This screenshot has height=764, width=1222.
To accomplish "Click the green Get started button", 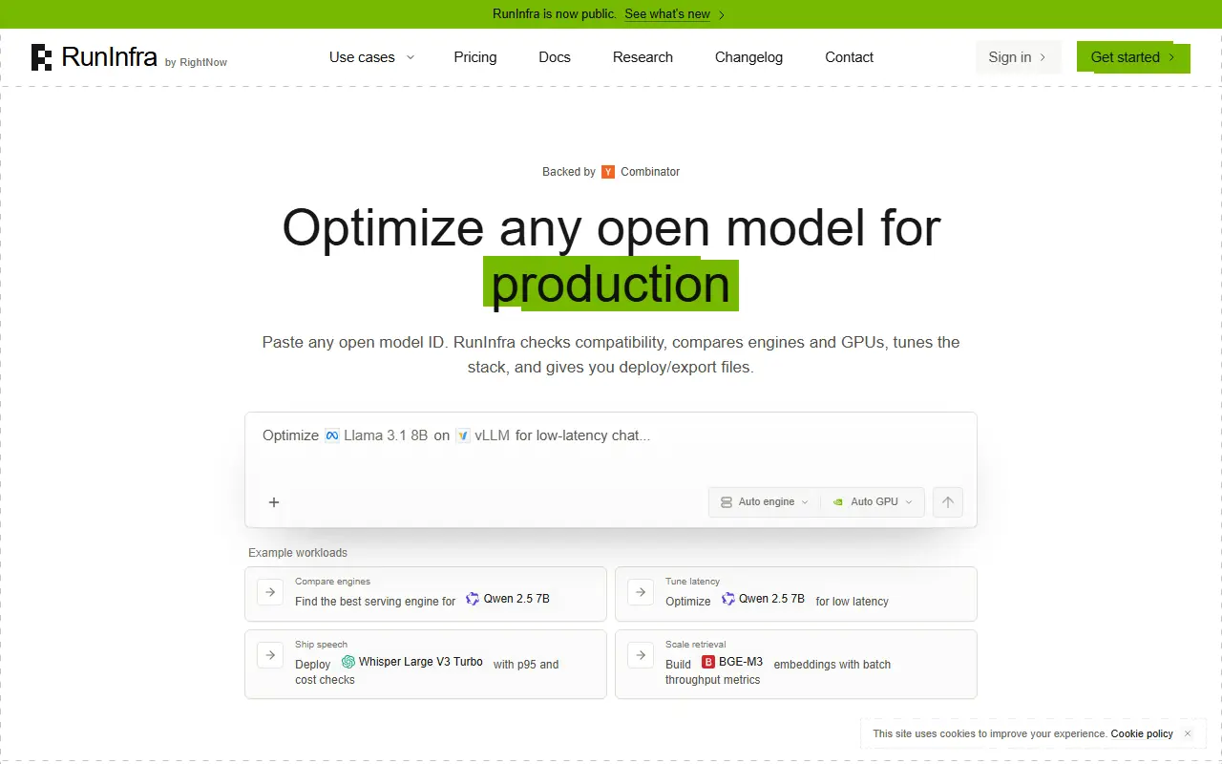I will click(x=1133, y=57).
